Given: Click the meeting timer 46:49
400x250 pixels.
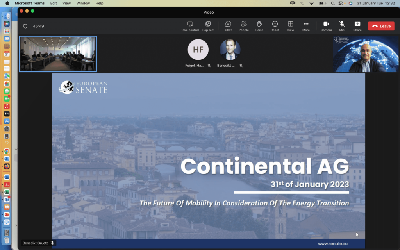Looking at the screenshot, I should (38, 26).
